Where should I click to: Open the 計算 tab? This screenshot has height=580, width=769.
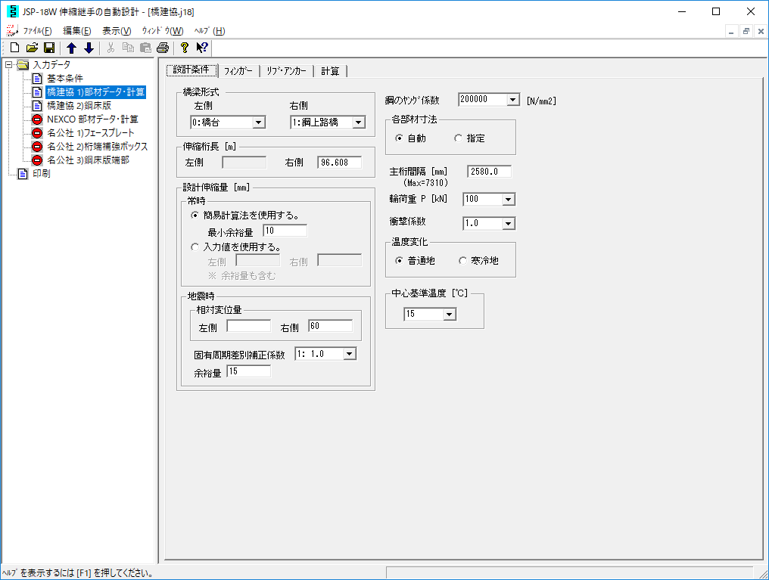point(330,71)
